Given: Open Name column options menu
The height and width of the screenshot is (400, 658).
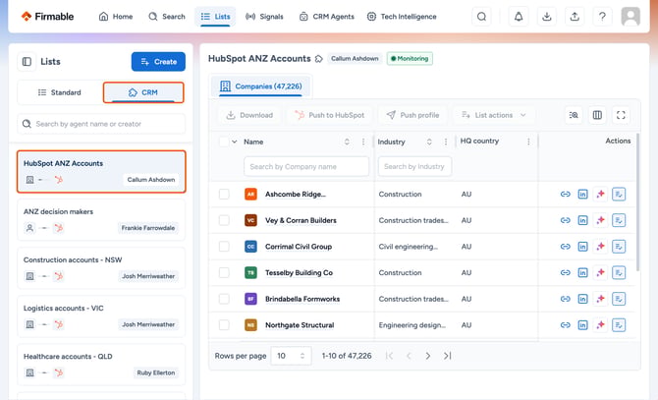Looking at the screenshot, I should pos(363,142).
